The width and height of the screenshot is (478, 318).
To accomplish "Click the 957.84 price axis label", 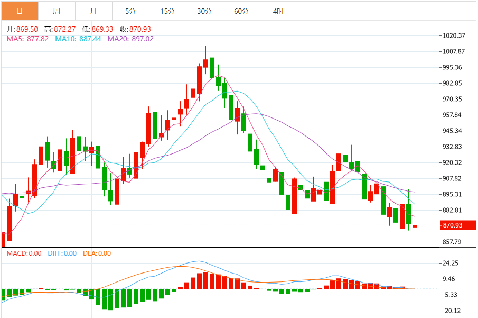I will [x=453, y=115].
